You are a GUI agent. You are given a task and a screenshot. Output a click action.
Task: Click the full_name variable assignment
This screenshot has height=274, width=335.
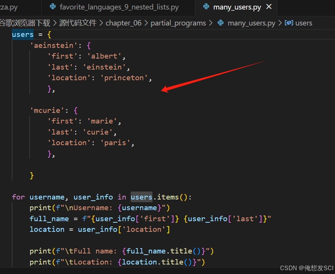coord(49,219)
